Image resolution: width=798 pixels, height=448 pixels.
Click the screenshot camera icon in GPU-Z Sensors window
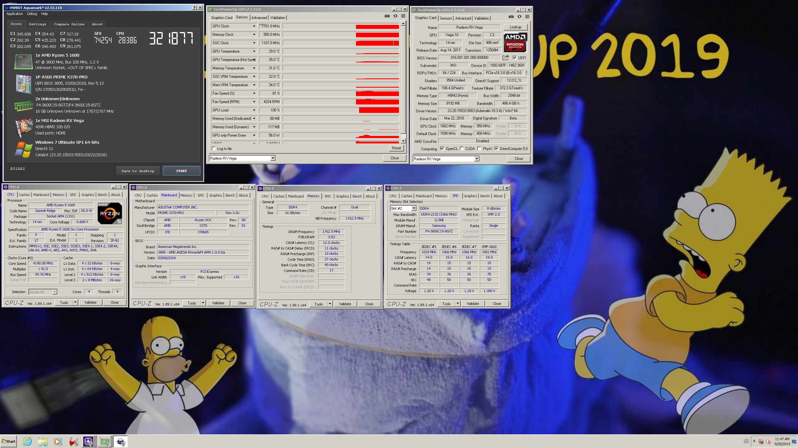387,16
